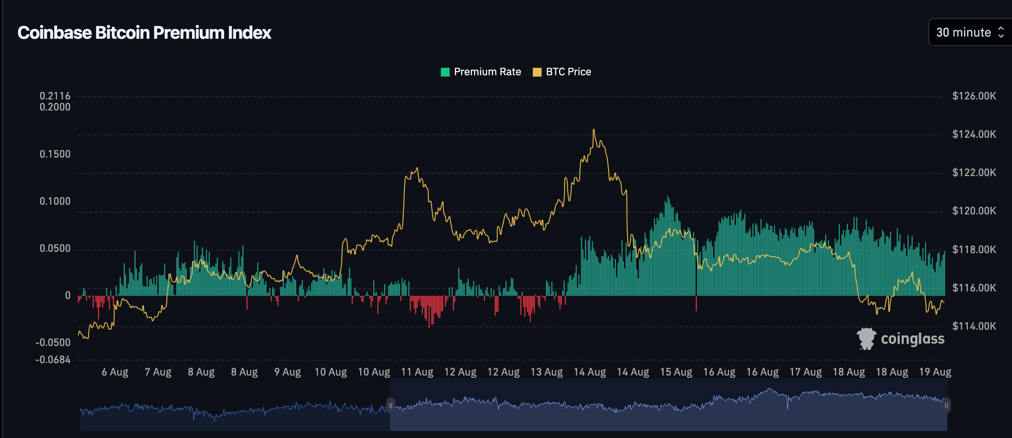
Task: Click the highlighted range in overview scrollbar
Action: 669,405
